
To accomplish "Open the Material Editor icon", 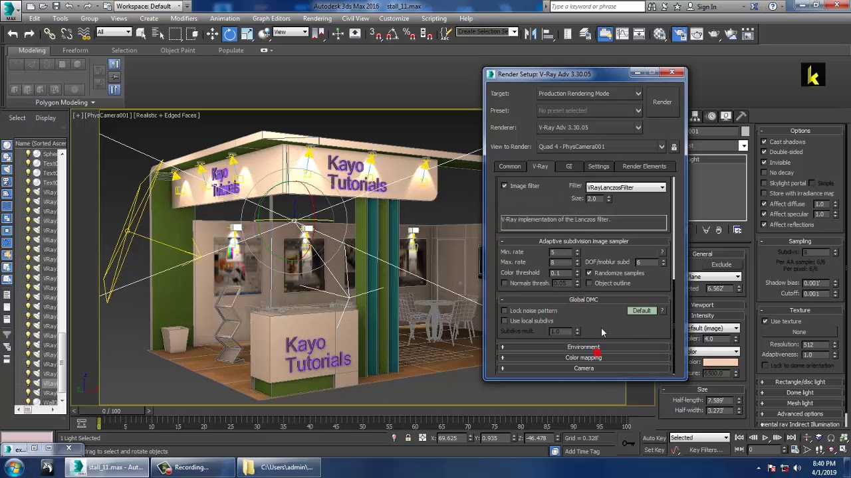I will (660, 34).
